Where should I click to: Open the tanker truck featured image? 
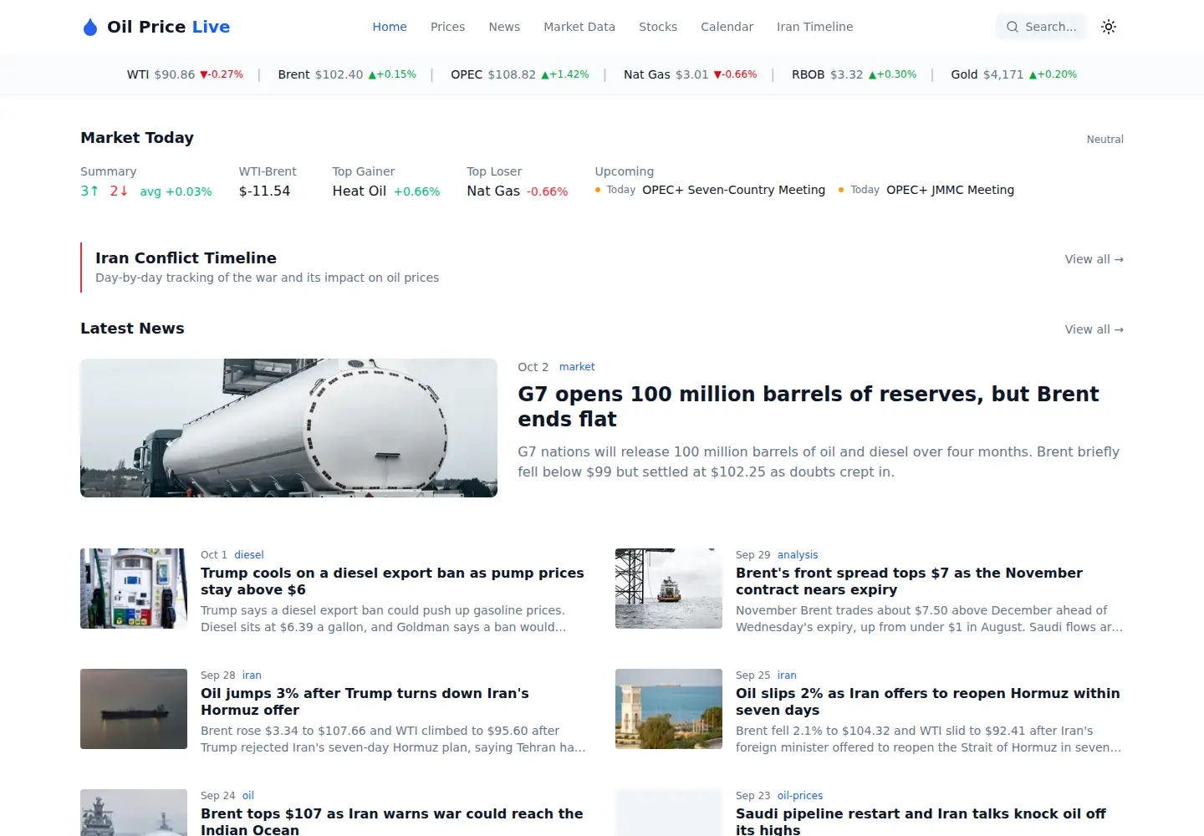click(288, 428)
